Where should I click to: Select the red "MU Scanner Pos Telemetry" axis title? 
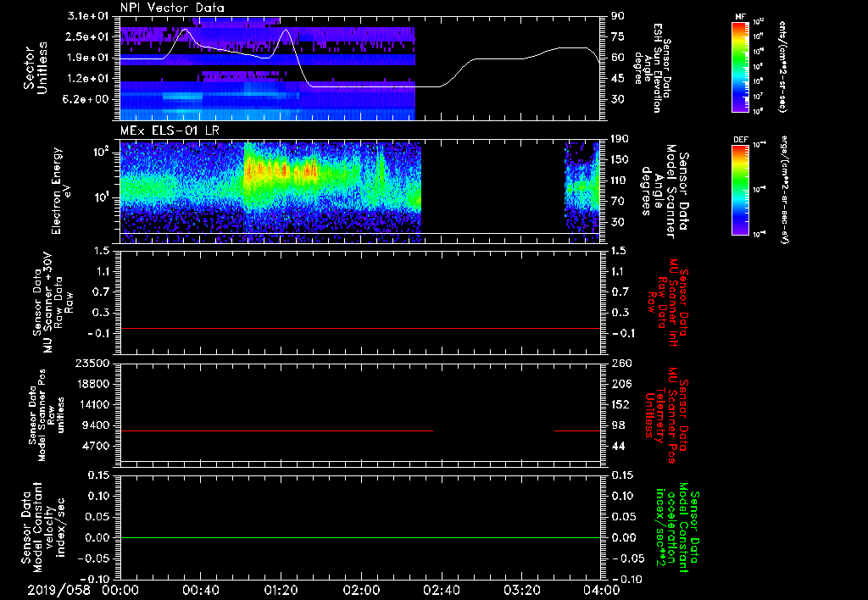tap(666, 415)
